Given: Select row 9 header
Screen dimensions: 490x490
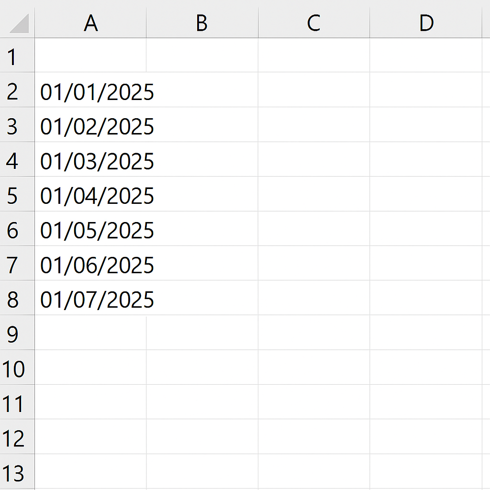Looking at the screenshot, I should 17,333.
